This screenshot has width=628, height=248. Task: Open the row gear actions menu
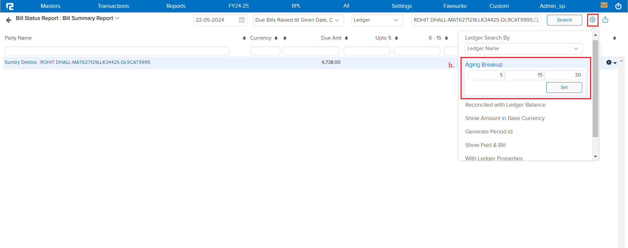(x=611, y=62)
